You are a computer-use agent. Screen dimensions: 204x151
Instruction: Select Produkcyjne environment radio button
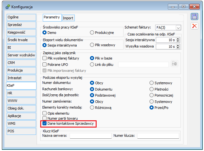[x=92, y=32]
